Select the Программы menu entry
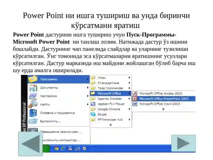Image resolution: width=213 pixels, height=160 pixels. (x=59, y=79)
